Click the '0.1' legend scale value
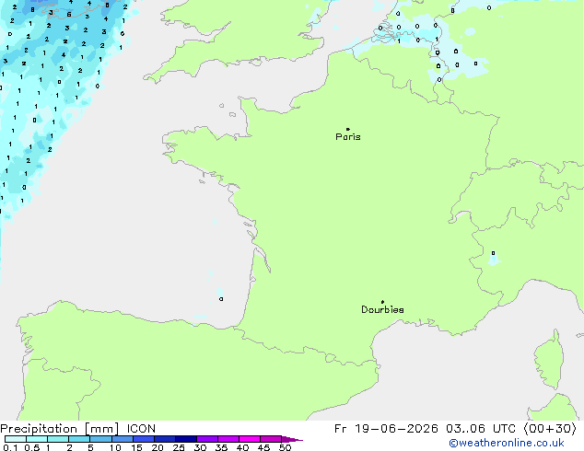Screen dimensions: 584x451 [10, 447]
